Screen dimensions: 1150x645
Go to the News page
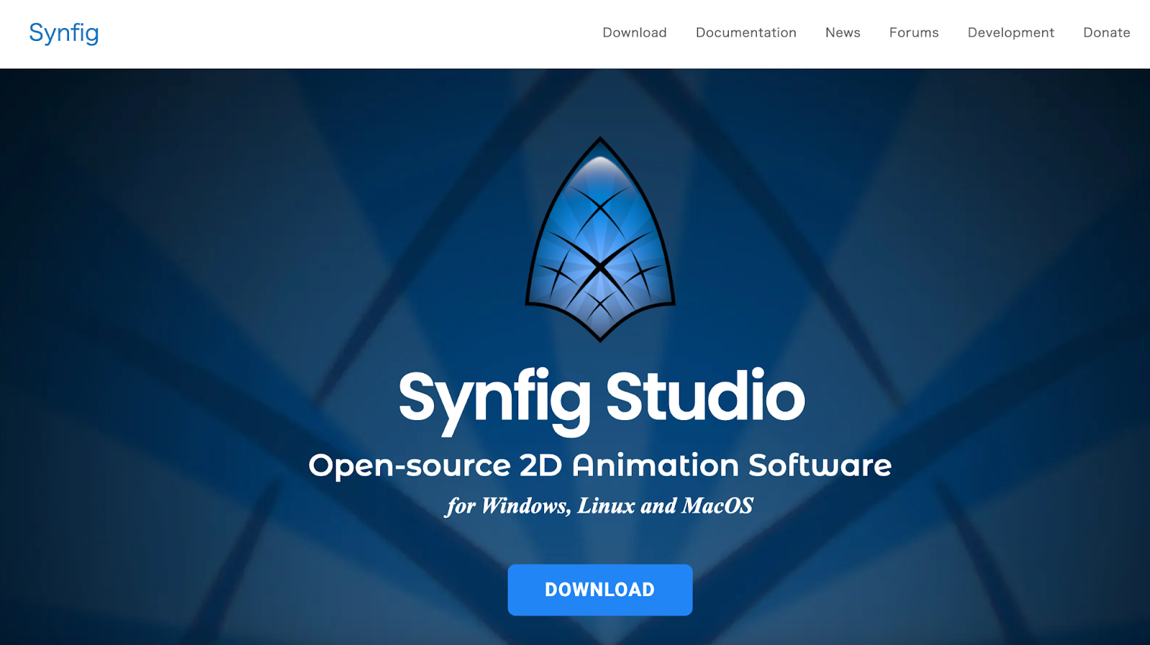(x=842, y=33)
